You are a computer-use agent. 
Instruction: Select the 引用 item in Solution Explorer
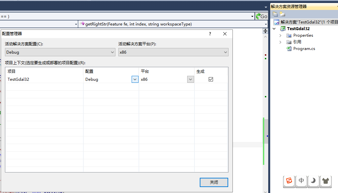point(297,42)
